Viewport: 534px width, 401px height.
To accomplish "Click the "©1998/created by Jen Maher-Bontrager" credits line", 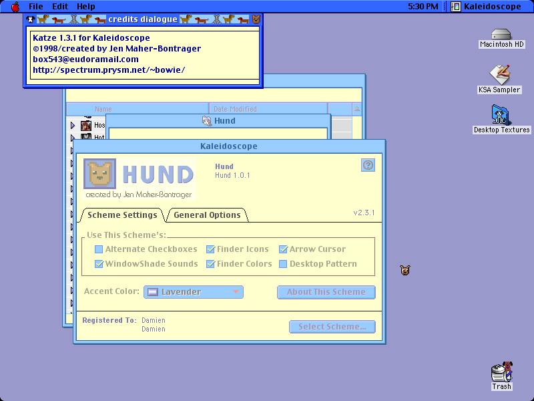I will pyautogui.click(x=117, y=49).
